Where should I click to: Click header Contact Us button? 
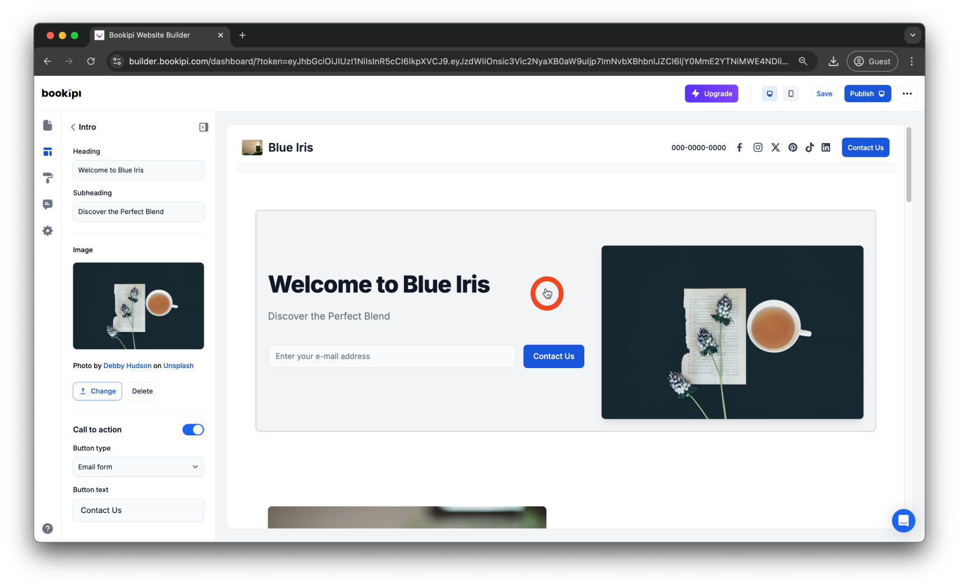click(x=865, y=147)
